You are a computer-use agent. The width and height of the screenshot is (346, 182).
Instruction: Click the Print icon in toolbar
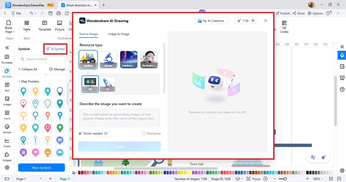pyautogui.click(x=59, y=13)
